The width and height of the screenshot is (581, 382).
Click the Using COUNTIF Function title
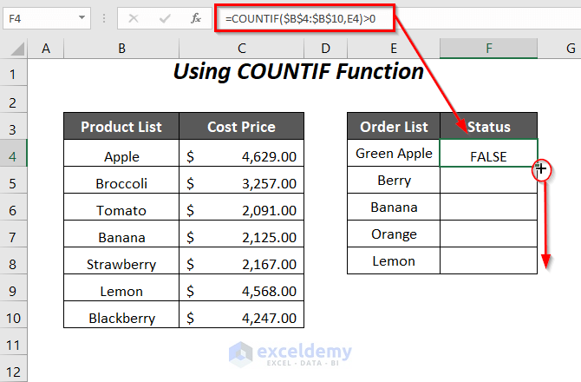298,72
